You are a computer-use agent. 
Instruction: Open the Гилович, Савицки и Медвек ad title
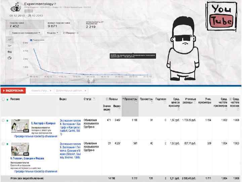pyautogui.click(x=27, y=158)
